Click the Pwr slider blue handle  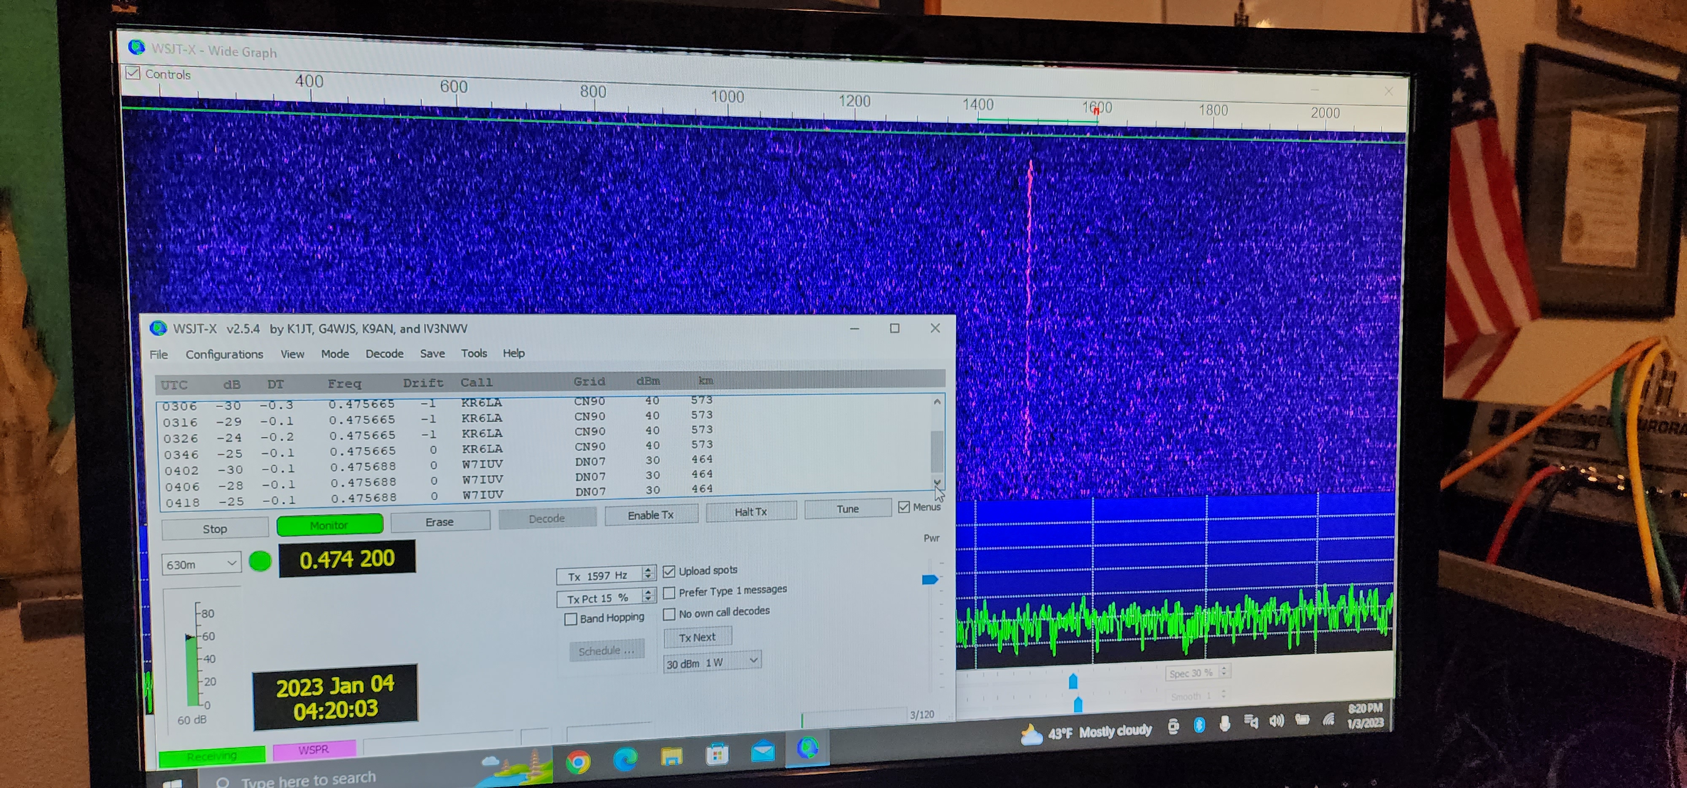pos(930,580)
